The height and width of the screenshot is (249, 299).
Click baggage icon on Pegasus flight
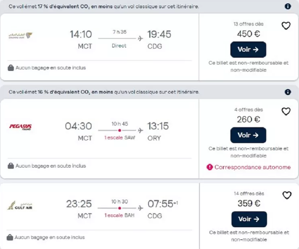pyautogui.click(x=11, y=166)
